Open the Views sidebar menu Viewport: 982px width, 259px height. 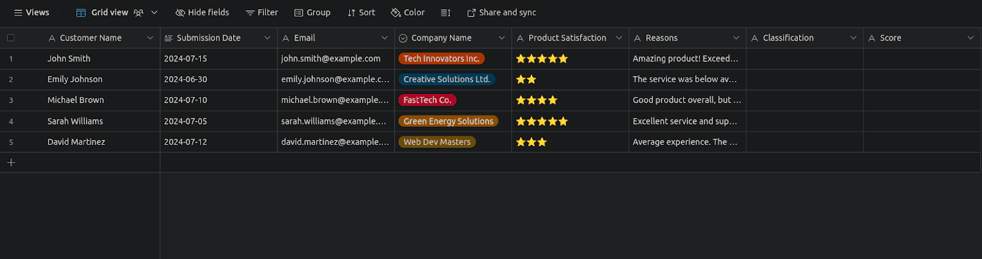[x=31, y=13]
